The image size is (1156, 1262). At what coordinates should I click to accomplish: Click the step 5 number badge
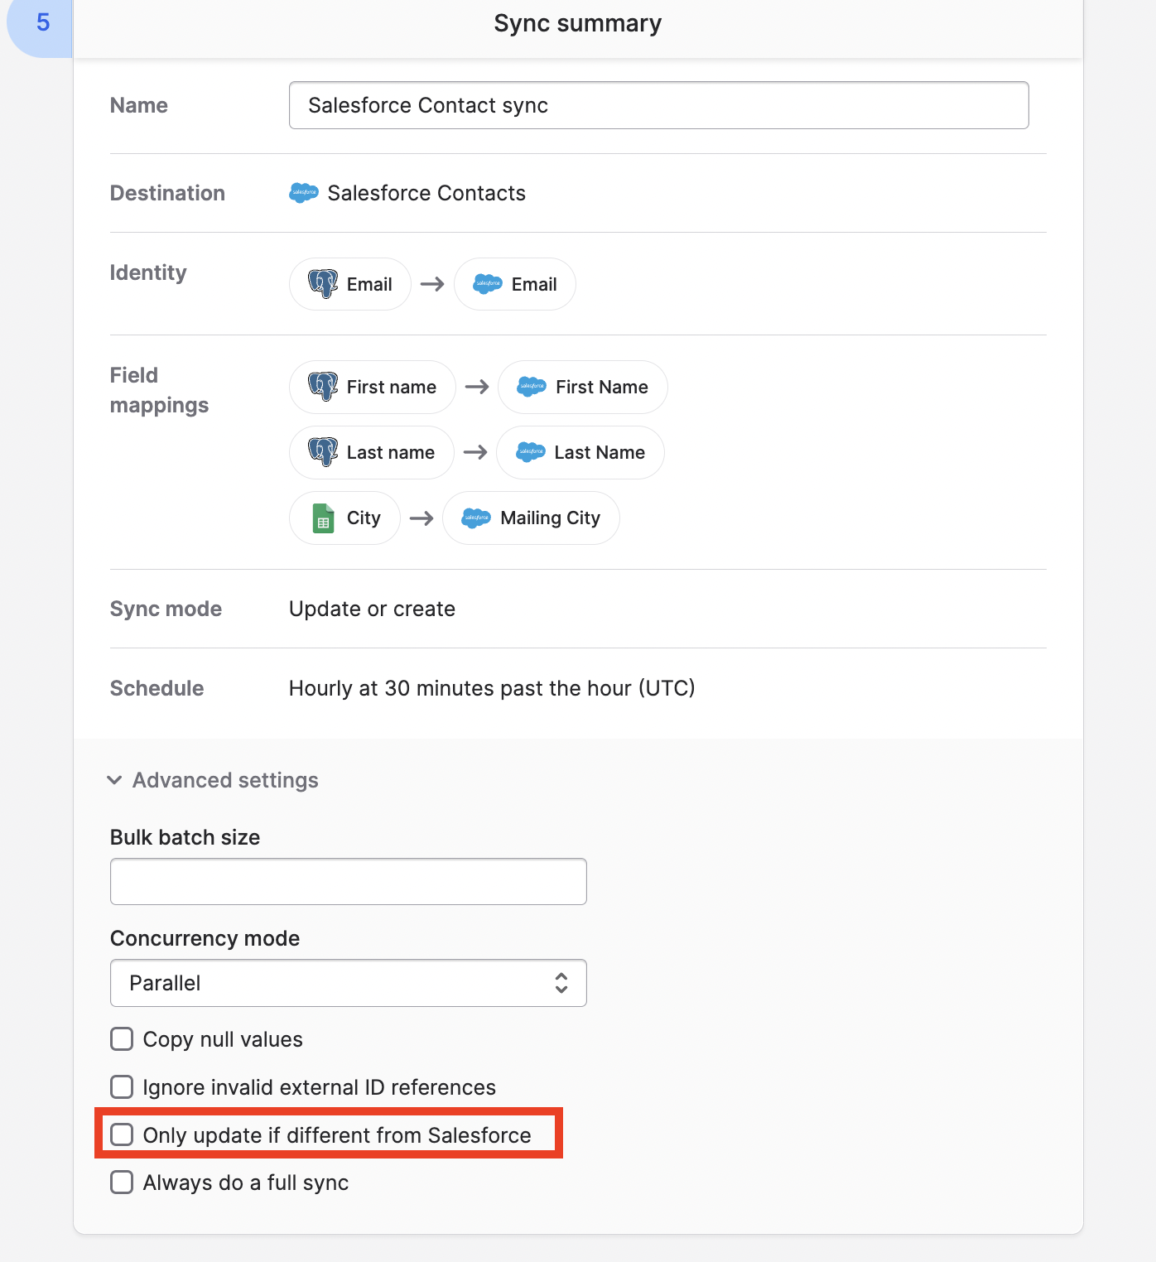click(x=40, y=23)
